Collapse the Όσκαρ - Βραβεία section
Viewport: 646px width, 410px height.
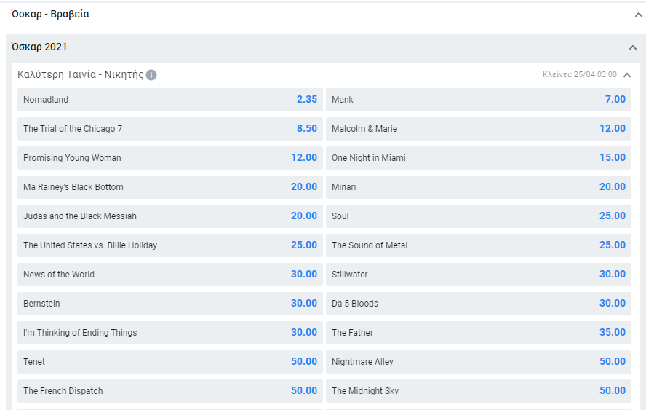[638, 14]
